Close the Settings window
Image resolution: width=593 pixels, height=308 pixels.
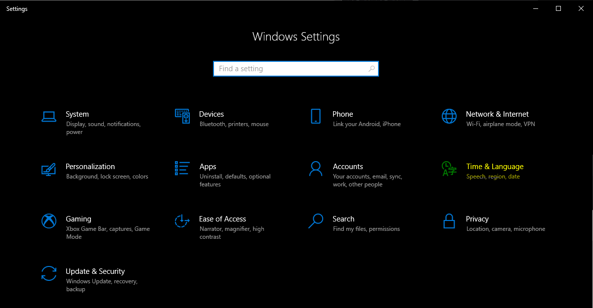[581, 8]
